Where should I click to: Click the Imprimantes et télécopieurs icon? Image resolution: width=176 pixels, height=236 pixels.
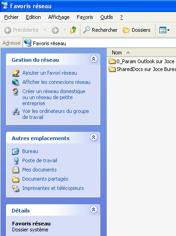[16, 189]
